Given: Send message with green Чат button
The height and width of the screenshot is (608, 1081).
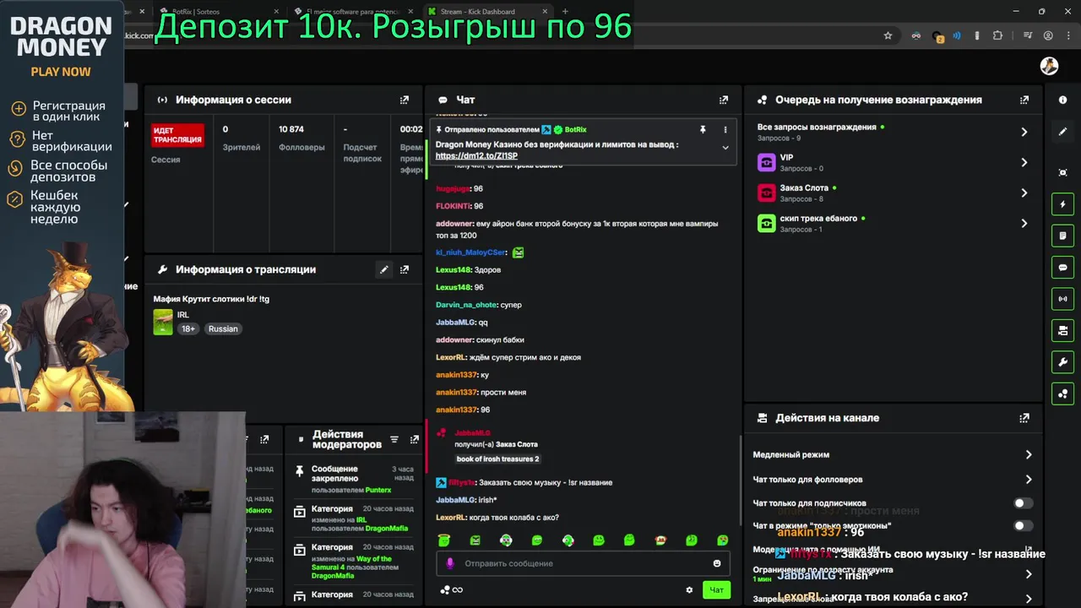Looking at the screenshot, I should tap(716, 590).
